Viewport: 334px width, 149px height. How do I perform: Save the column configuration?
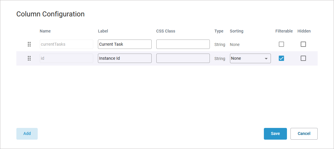pyautogui.click(x=275, y=133)
